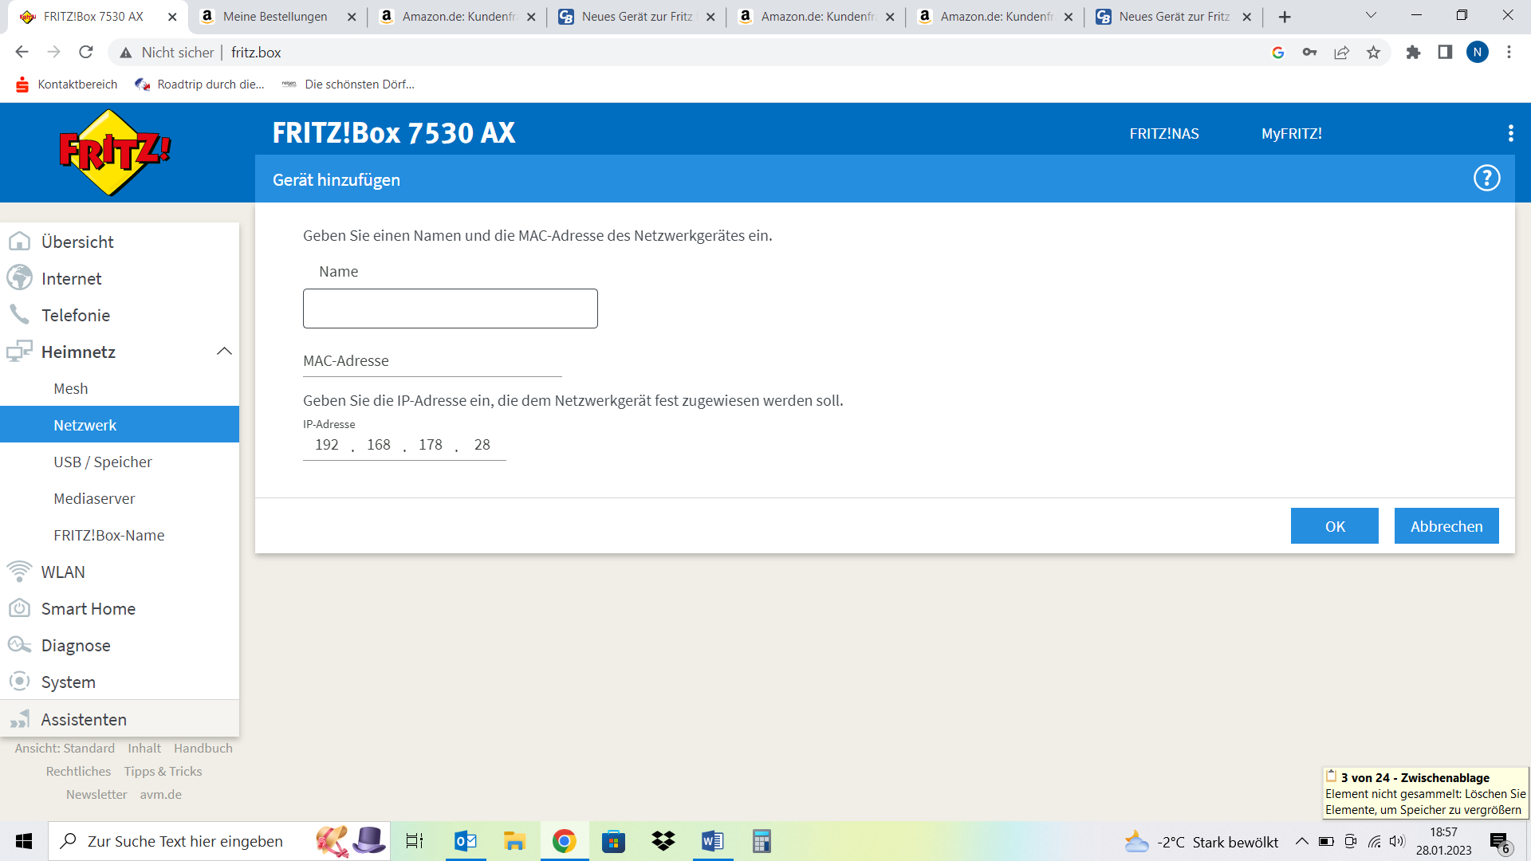Expand the WLAN sidebar section

[x=63, y=572]
